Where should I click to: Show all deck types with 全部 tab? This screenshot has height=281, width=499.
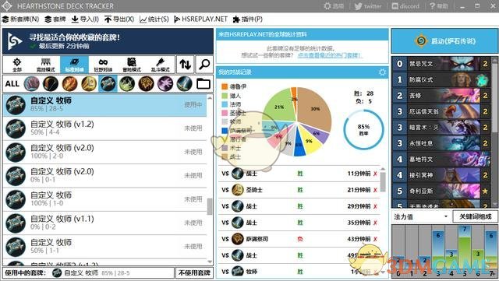(17, 65)
